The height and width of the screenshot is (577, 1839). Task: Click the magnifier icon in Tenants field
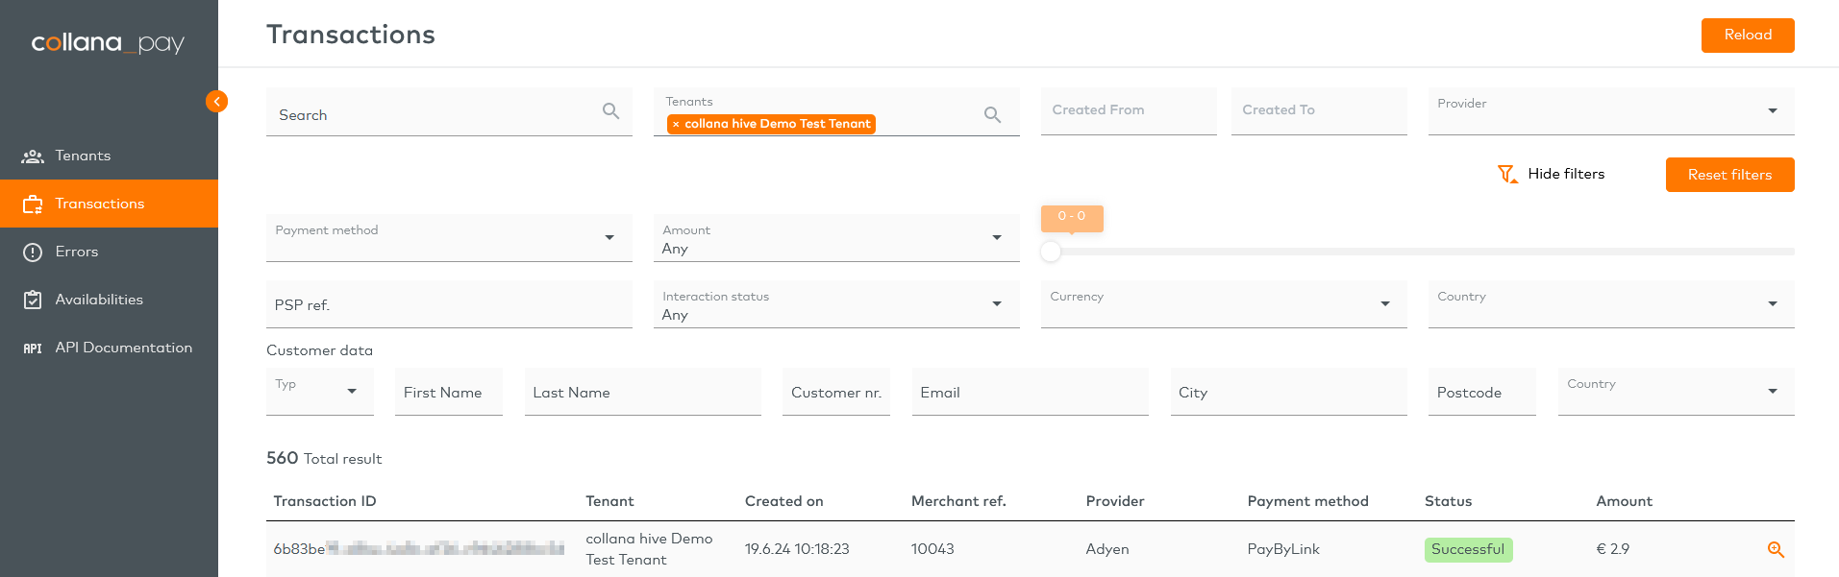(992, 115)
